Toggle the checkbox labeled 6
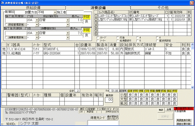The width and height of the screenshot is (195, 126). point(157,38)
